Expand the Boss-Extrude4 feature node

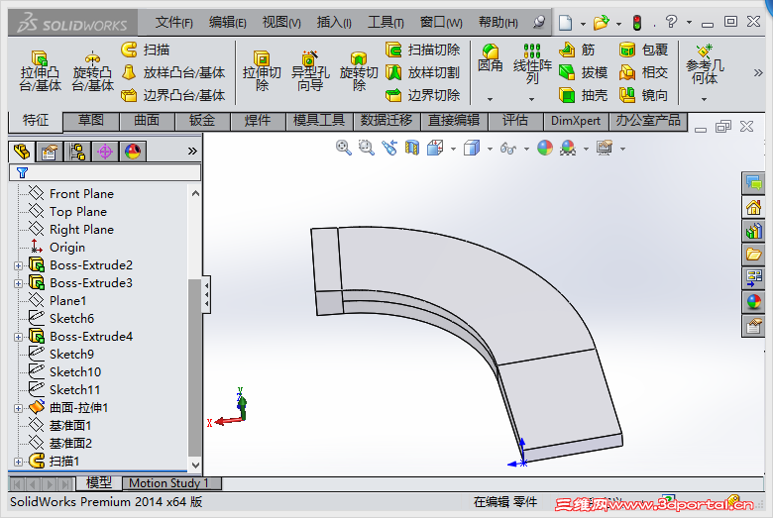click(18, 337)
